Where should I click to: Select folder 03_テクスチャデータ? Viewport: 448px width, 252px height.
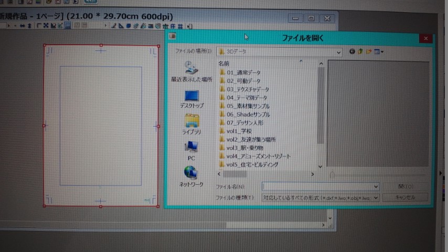coord(244,89)
